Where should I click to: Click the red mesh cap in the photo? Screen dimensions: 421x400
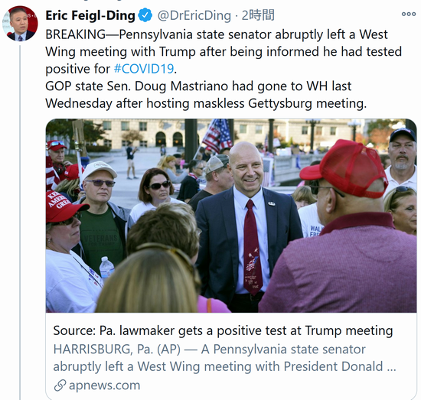pos(344,167)
